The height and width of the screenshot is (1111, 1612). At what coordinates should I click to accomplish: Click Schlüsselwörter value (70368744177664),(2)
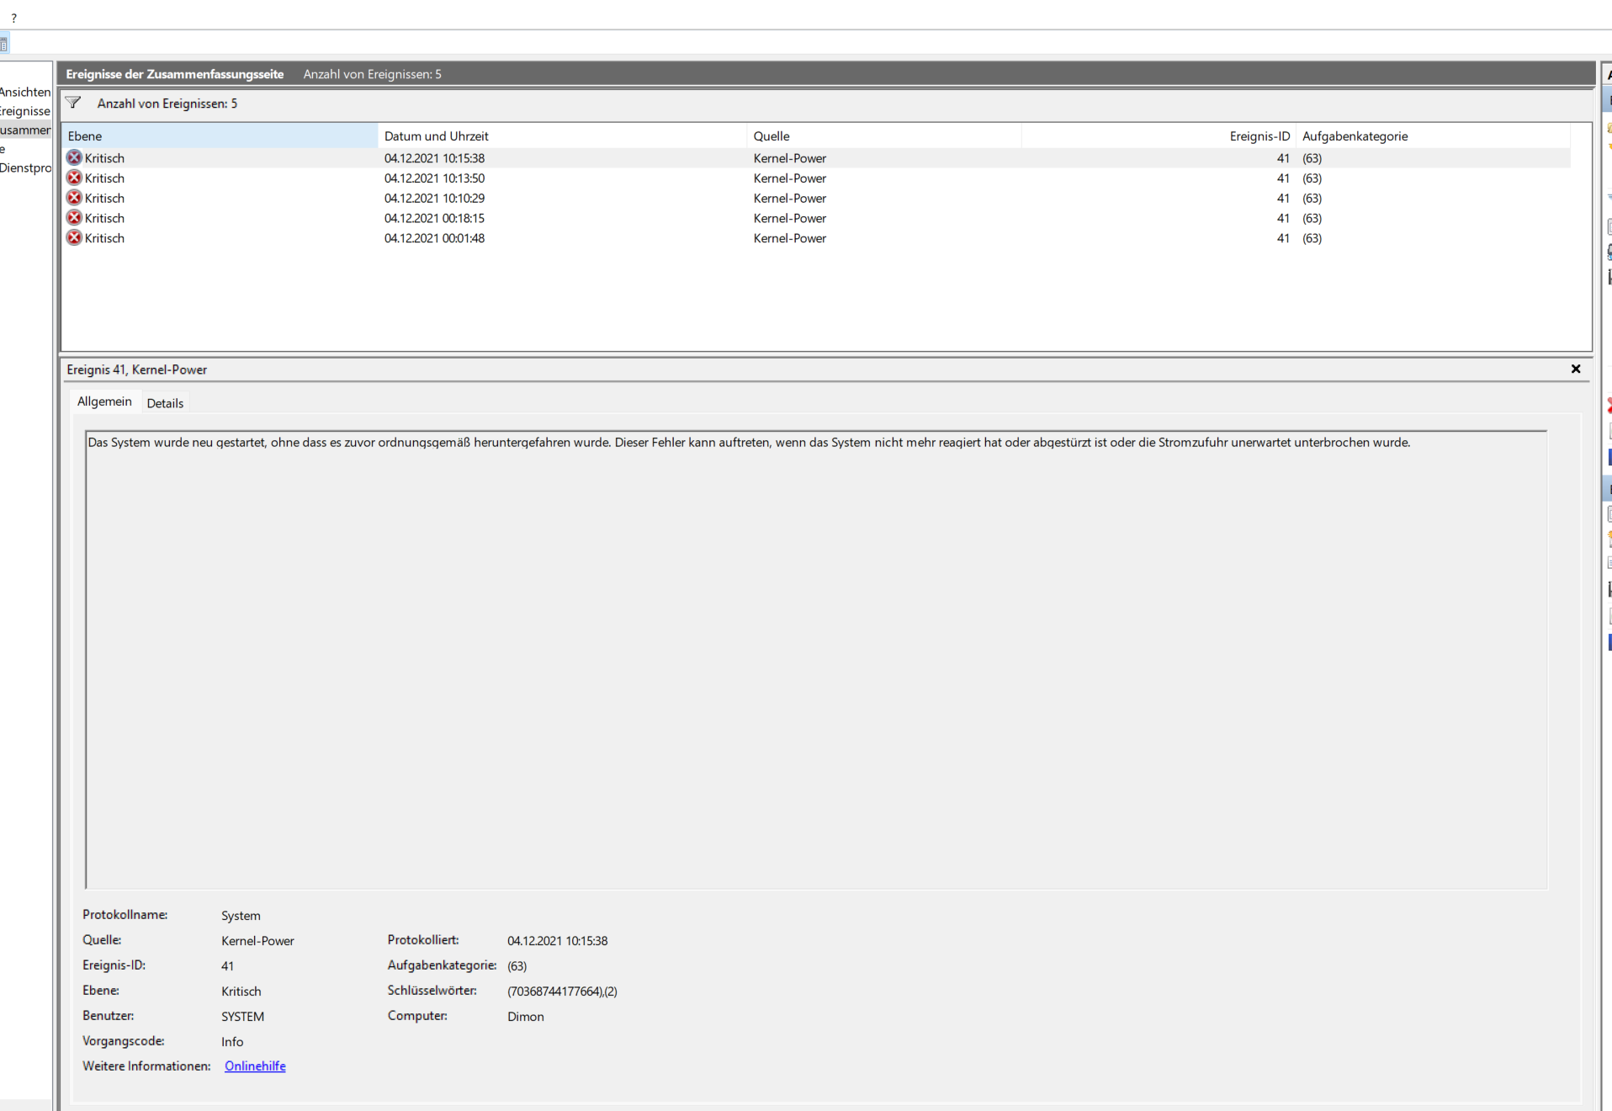pos(562,991)
